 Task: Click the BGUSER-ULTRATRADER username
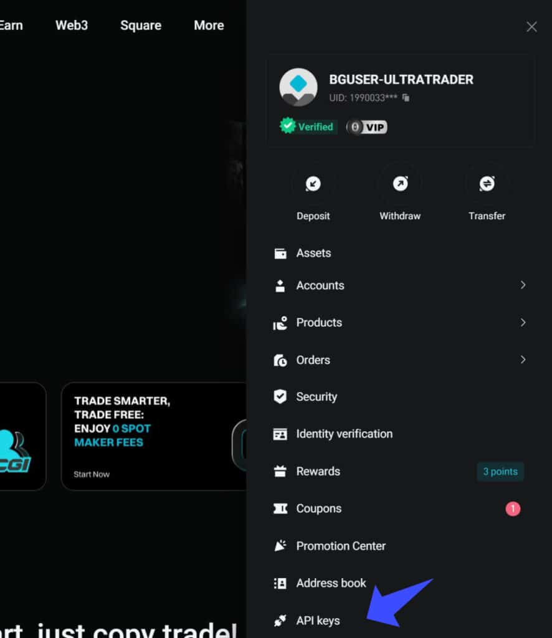(x=401, y=79)
